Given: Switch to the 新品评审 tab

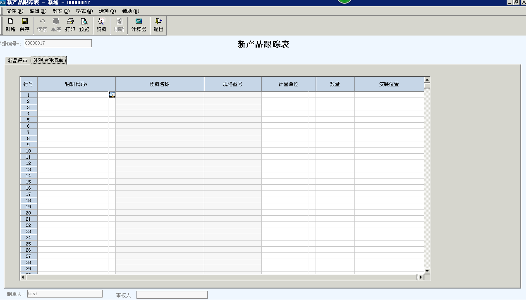Looking at the screenshot, I should tap(17, 61).
